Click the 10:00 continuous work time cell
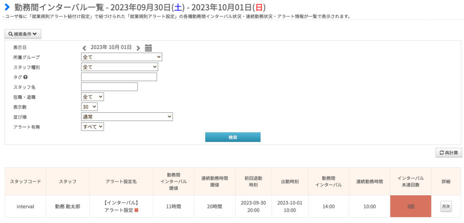 [370, 206]
